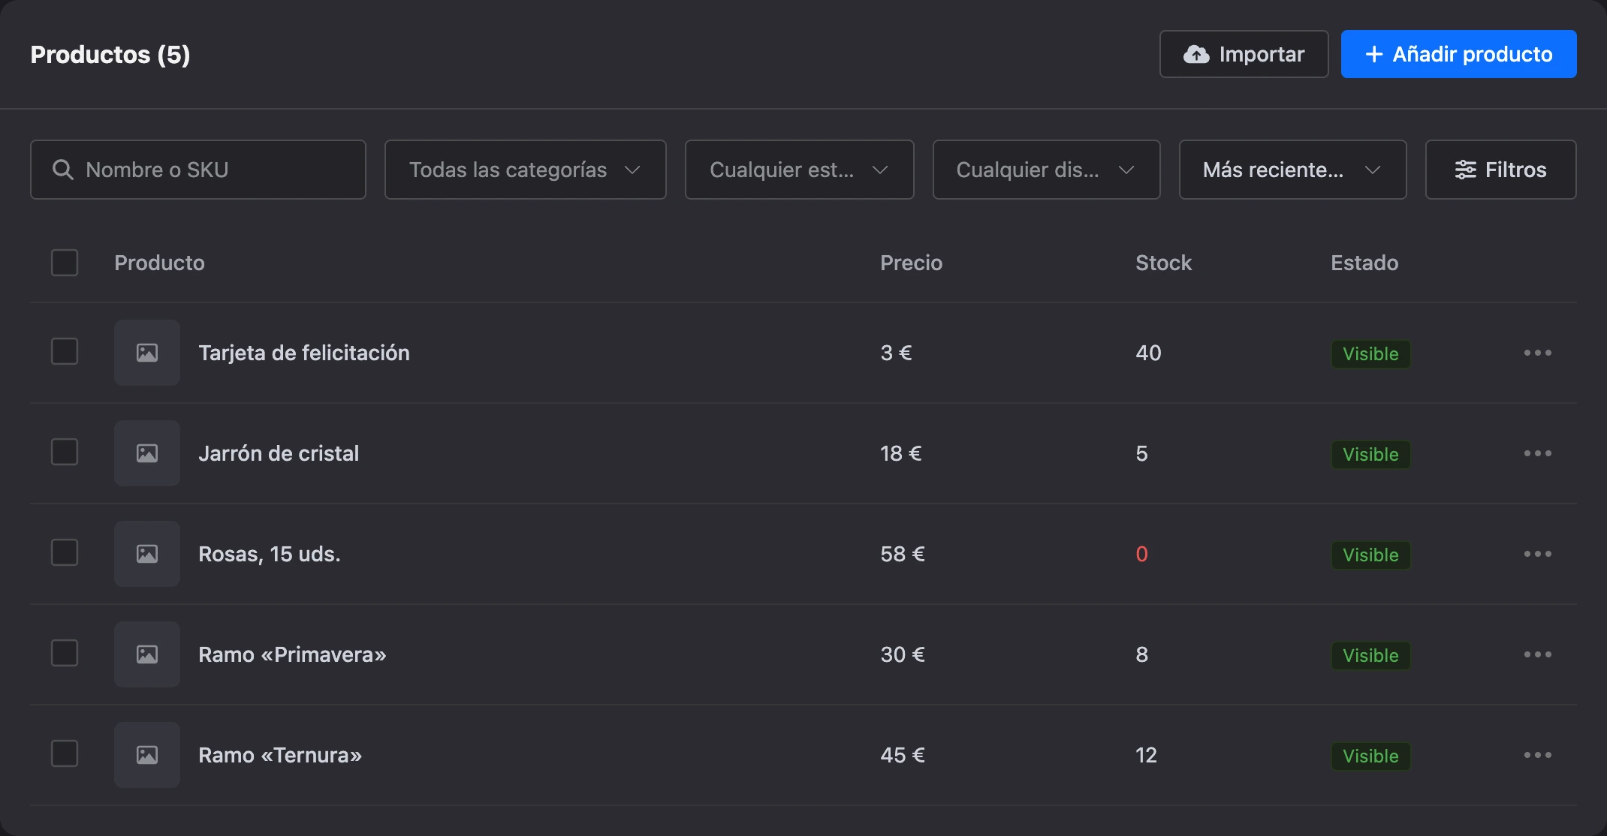This screenshot has width=1607, height=836.
Task: Click Visible badge of Ramo «Ternura»
Action: coord(1370,756)
